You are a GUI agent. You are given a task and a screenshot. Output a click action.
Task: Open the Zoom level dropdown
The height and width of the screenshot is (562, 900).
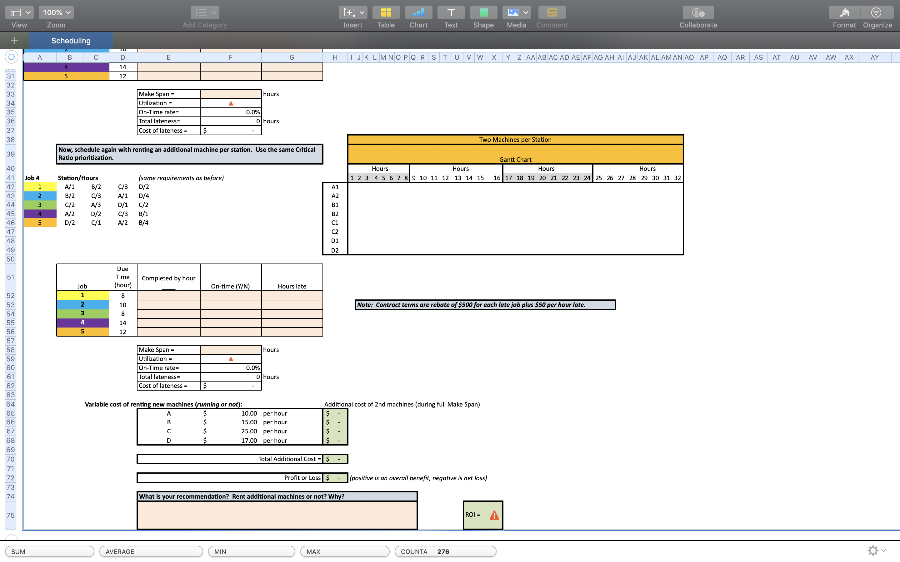(56, 12)
